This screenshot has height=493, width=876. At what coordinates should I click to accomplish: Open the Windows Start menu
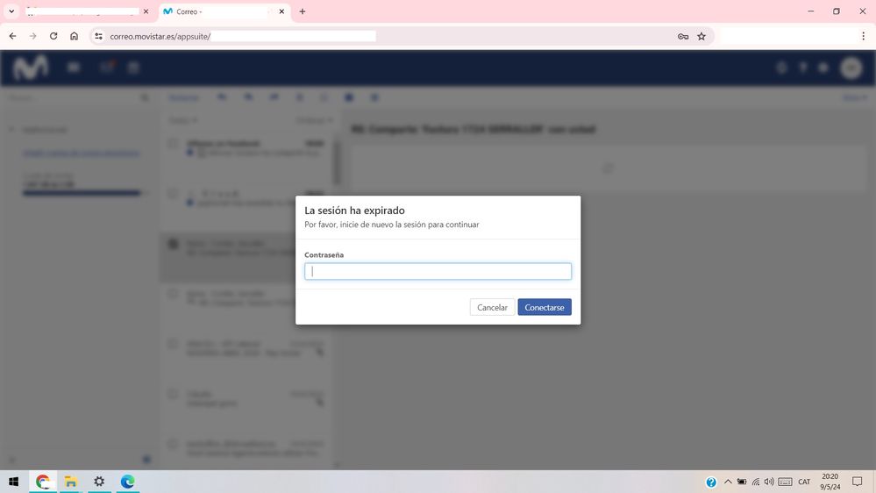click(x=13, y=482)
